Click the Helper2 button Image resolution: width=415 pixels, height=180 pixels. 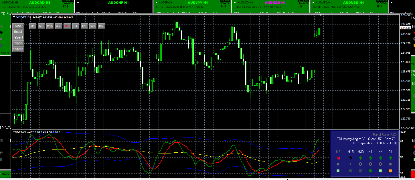[x=18, y=43]
